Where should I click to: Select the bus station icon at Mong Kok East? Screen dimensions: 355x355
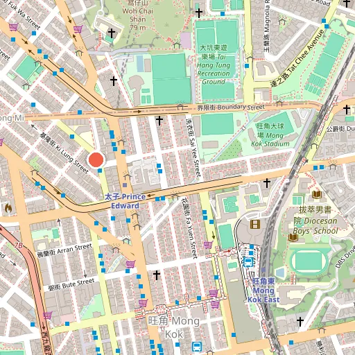pos(248,262)
